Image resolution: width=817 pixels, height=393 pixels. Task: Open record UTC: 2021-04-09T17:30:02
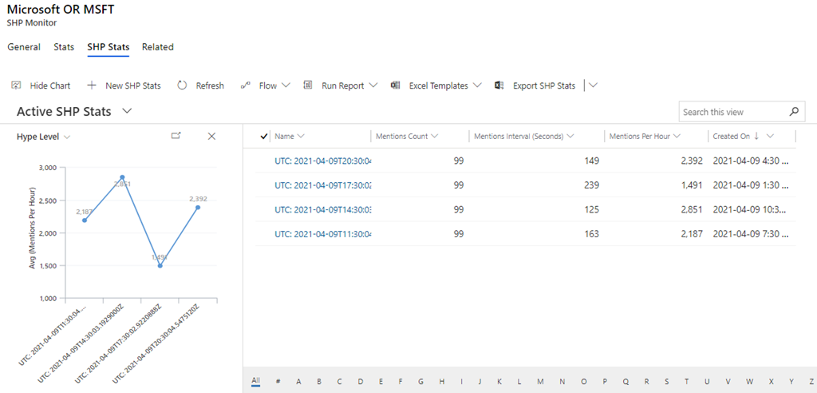(323, 185)
